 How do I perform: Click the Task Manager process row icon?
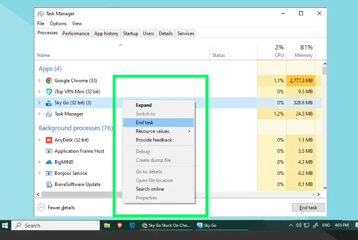[49, 114]
